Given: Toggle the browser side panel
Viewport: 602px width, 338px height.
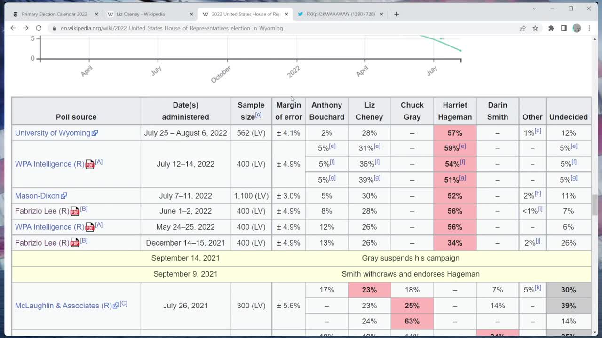Looking at the screenshot, I should click(564, 28).
